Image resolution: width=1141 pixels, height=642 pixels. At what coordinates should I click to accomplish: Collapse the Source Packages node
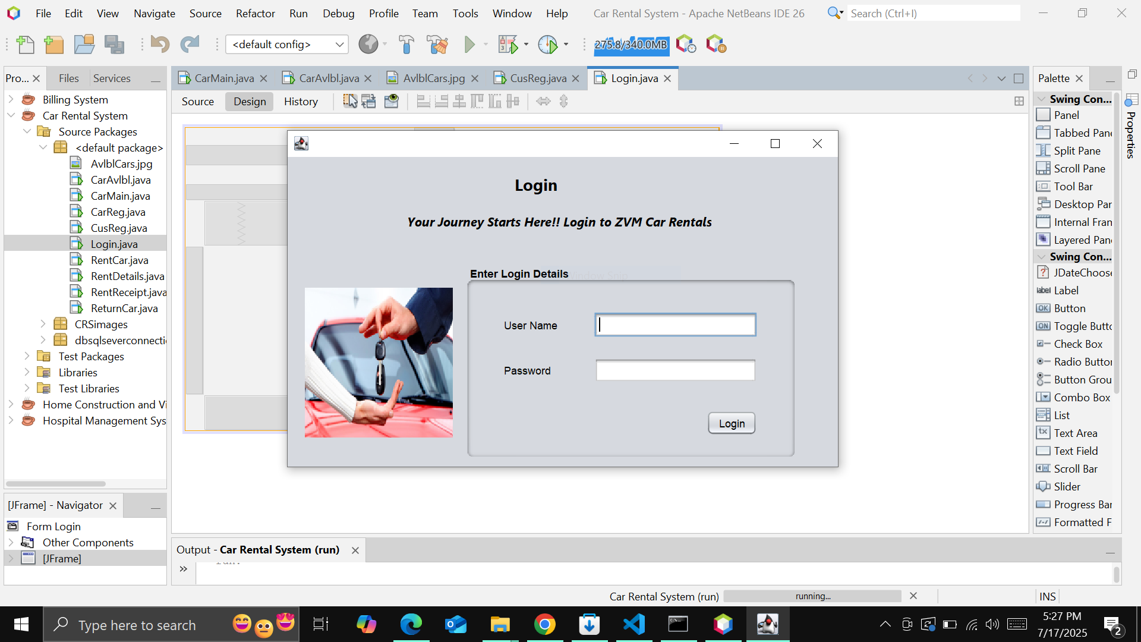click(26, 131)
